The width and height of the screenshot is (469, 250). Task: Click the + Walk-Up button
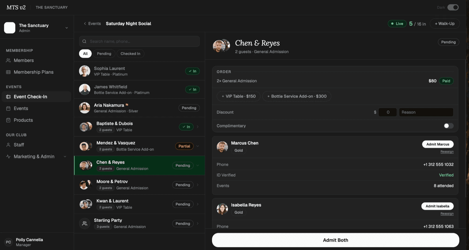click(445, 24)
